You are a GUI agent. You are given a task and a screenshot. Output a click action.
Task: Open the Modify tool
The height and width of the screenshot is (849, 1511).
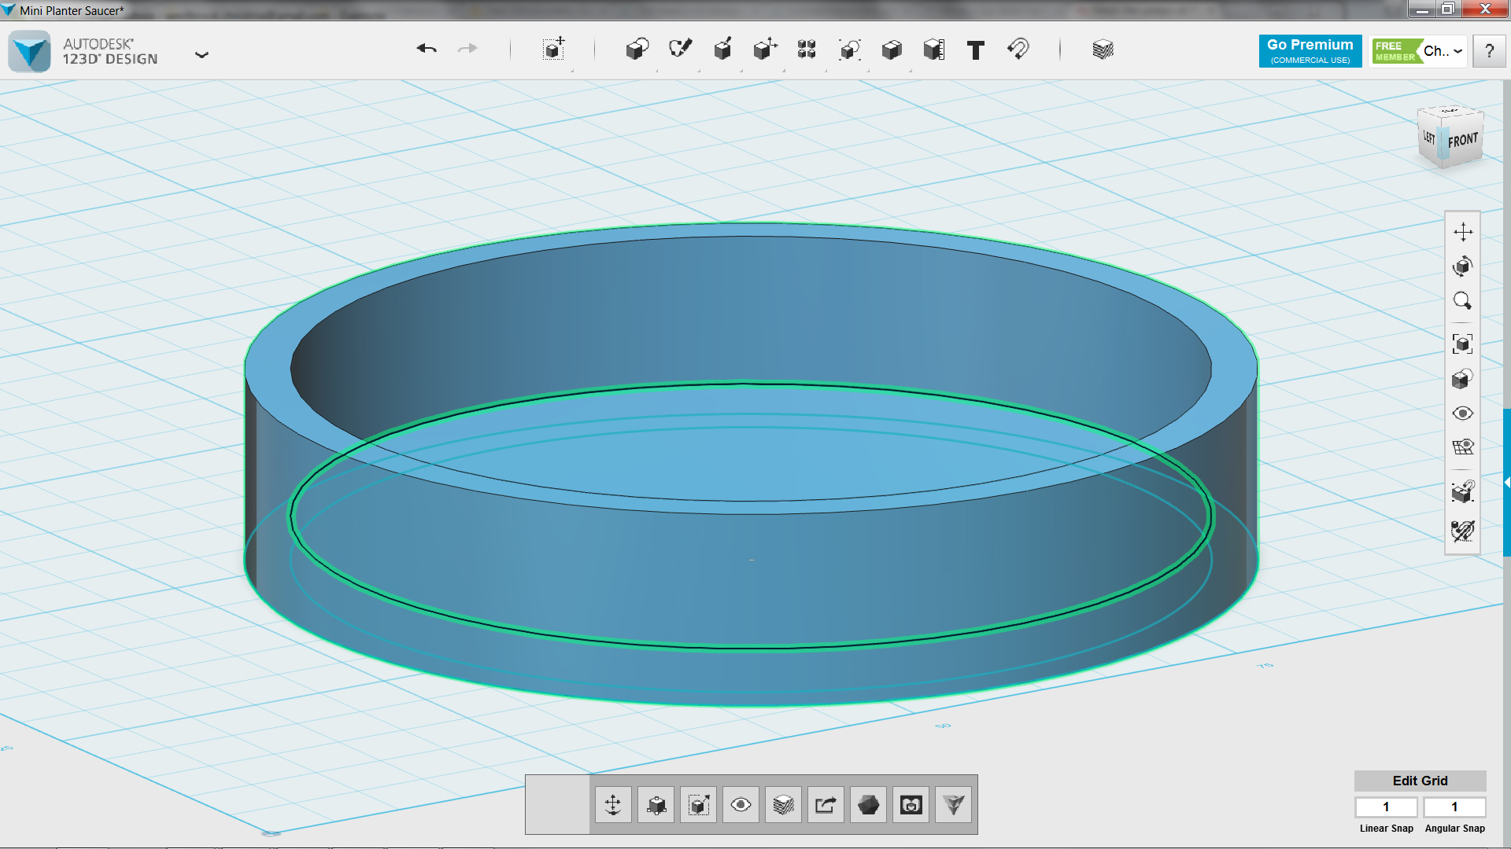click(764, 50)
